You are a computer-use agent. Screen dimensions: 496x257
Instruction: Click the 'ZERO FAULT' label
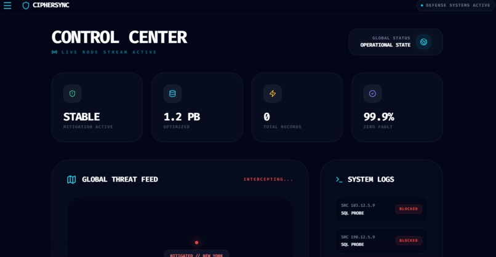(378, 127)
